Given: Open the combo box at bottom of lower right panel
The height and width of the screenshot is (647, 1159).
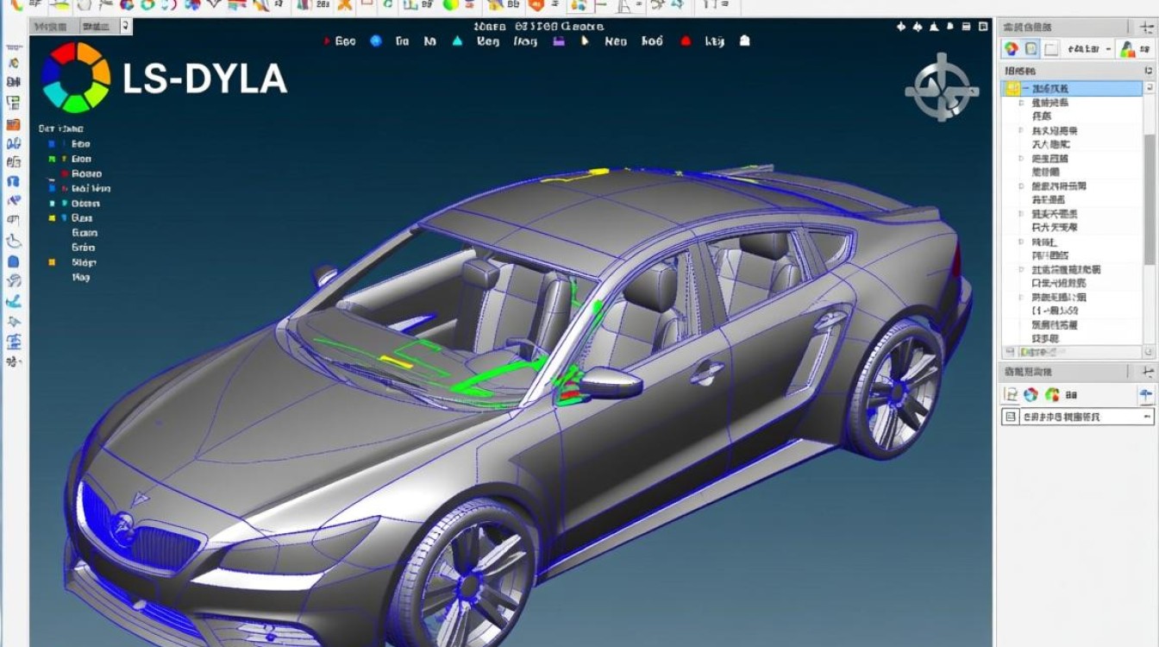Looking at the screenshot, I should [1077, 417].
